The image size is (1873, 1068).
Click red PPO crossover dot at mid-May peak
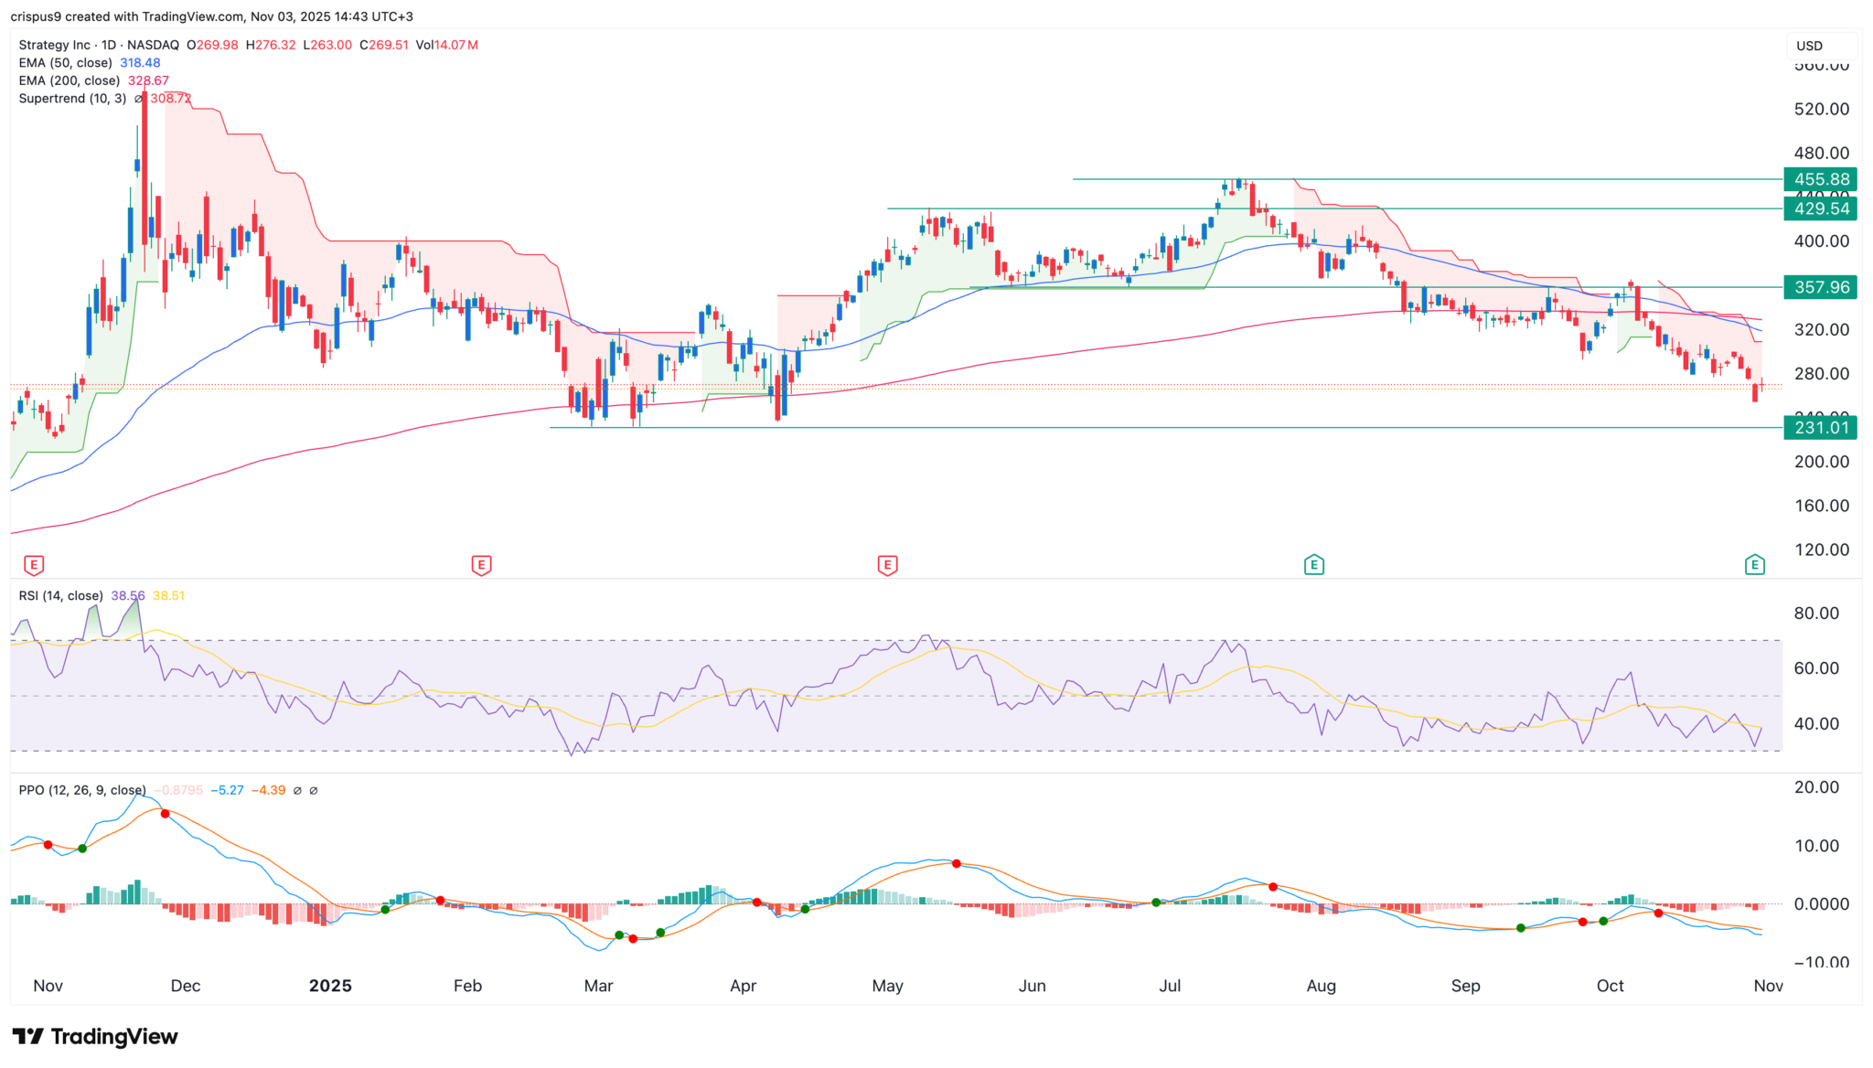957,863
